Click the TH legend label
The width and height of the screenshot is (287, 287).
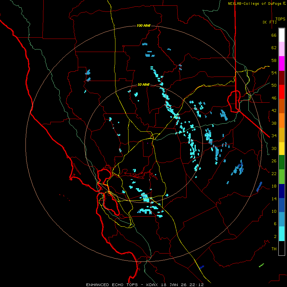(x=274, y=249)
